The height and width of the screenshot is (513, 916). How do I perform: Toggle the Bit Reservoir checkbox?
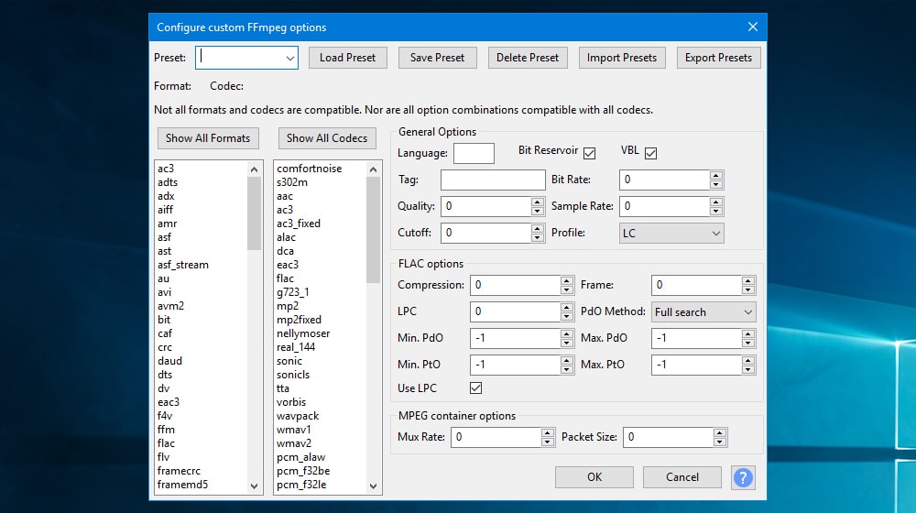tap(589, 153)
